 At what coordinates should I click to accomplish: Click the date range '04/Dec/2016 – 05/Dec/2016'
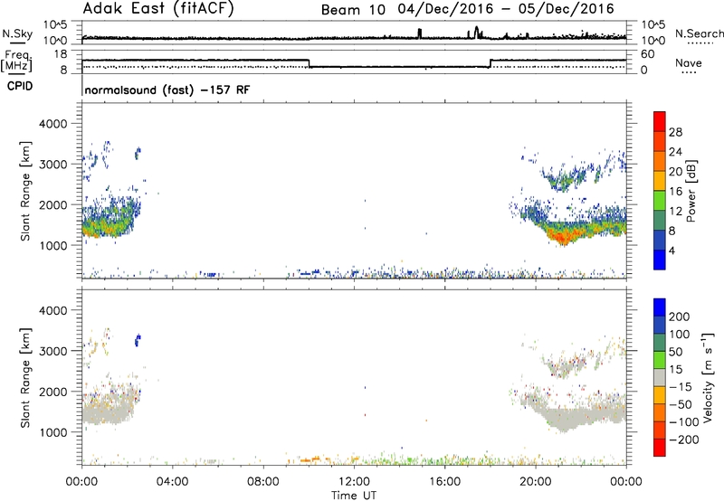coord(506,9)
